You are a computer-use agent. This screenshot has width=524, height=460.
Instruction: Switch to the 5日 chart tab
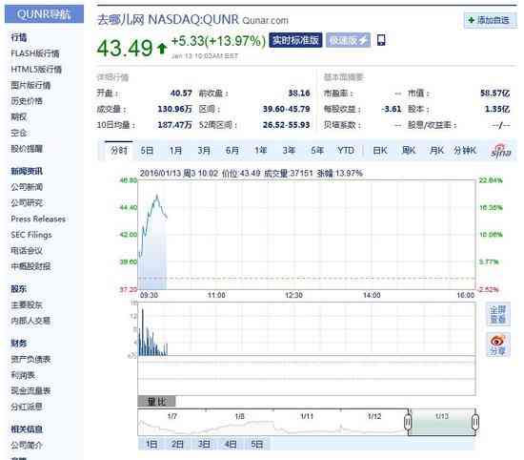pos(147,151)
